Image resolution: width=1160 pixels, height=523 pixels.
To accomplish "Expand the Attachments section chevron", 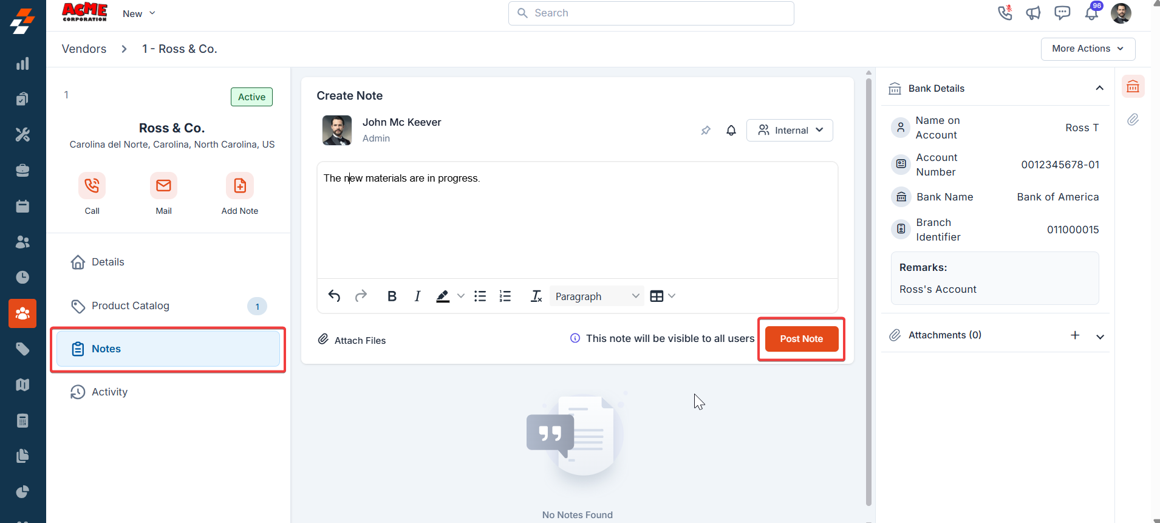I will pos(1100,336).
